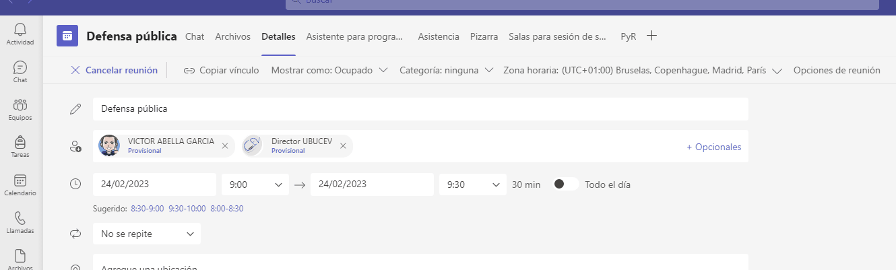Open Chat in the left sidebar
The height and width of the screenshot is (270, 896).
pos(20,71)
